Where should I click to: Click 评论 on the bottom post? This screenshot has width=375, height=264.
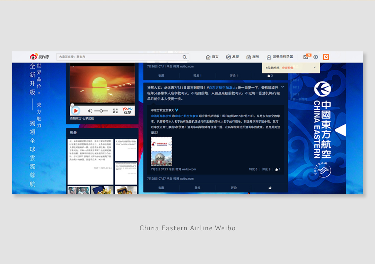tap(234, 188)
